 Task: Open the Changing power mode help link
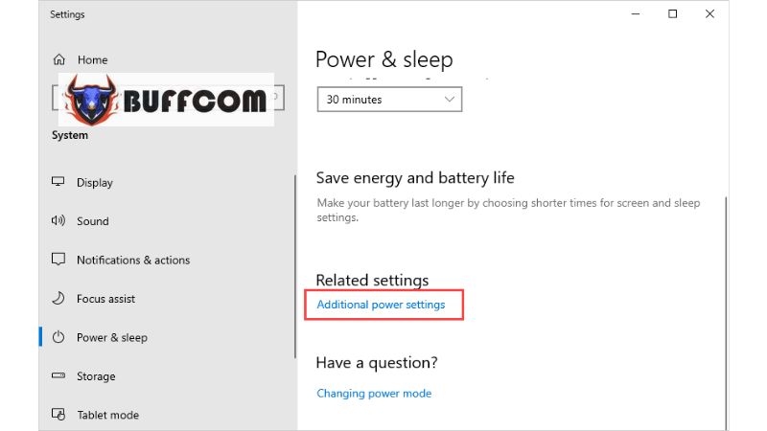[374, 394]
